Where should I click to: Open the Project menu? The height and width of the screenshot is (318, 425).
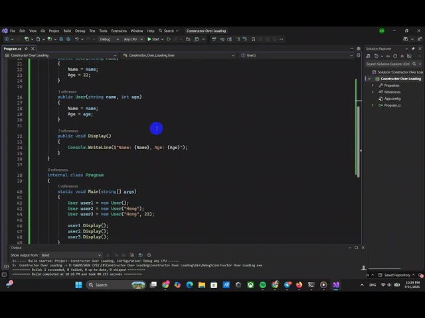click(x=54, y=31)
